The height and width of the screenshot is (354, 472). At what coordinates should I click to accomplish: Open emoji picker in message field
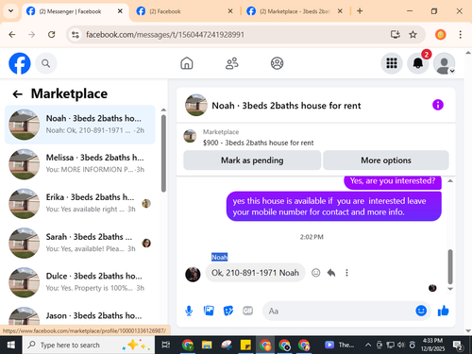coord(421,311)
